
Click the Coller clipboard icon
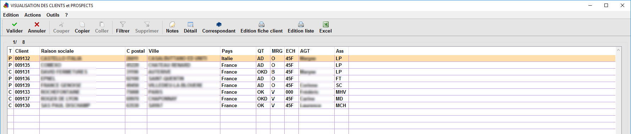[x=102, y=24]
